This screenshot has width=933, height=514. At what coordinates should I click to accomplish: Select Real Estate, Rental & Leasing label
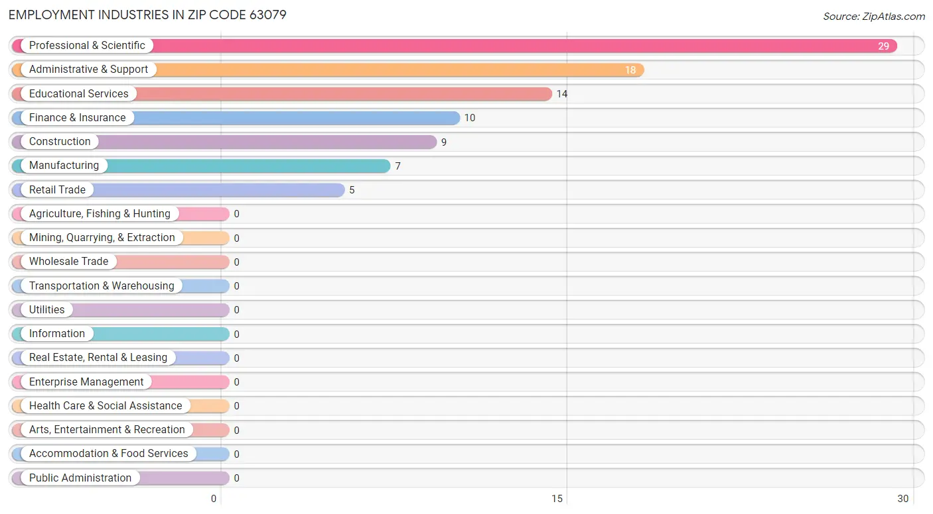pos(98,358)
